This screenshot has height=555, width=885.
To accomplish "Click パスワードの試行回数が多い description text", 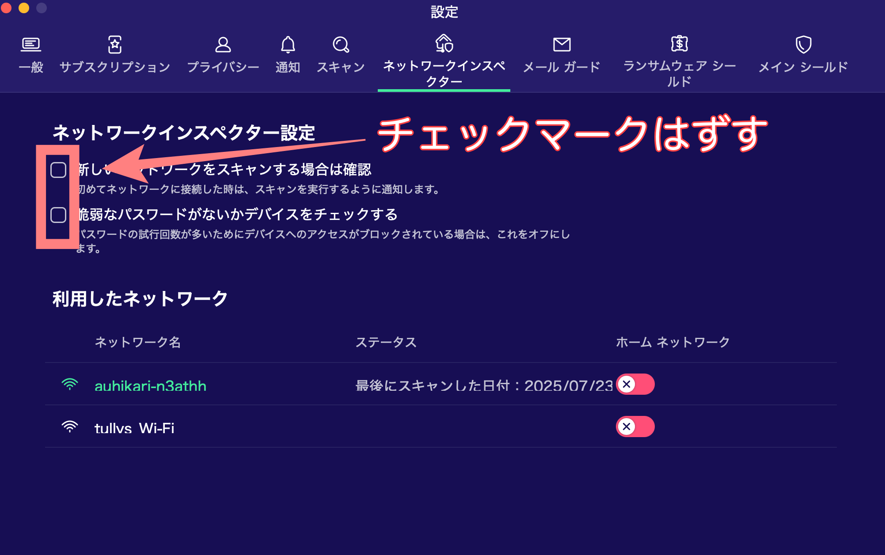I will click(323, 241).
